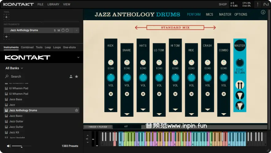The image size is (271, 153).
Task: Solo the Jazz Anthology Drums instrument
Action: pos(55,30)
